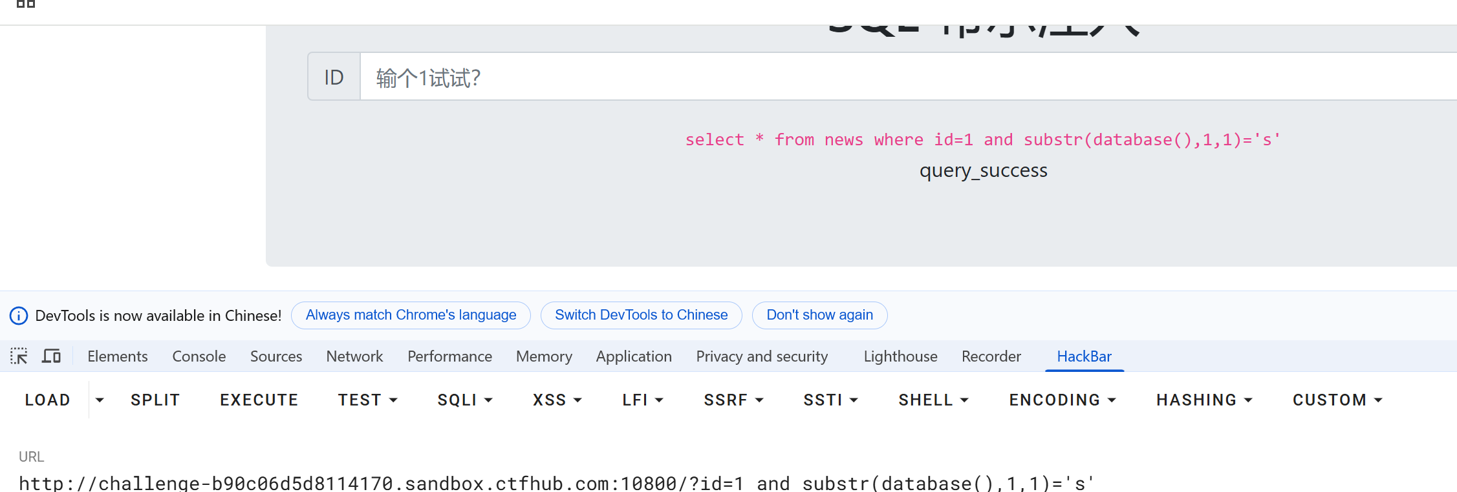Open the SQLI dropdown menu
This screenshot has height=492, width=1457.
click(x=465, y=400)
